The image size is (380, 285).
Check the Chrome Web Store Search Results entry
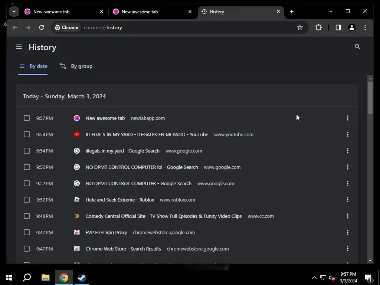point(27,249)
